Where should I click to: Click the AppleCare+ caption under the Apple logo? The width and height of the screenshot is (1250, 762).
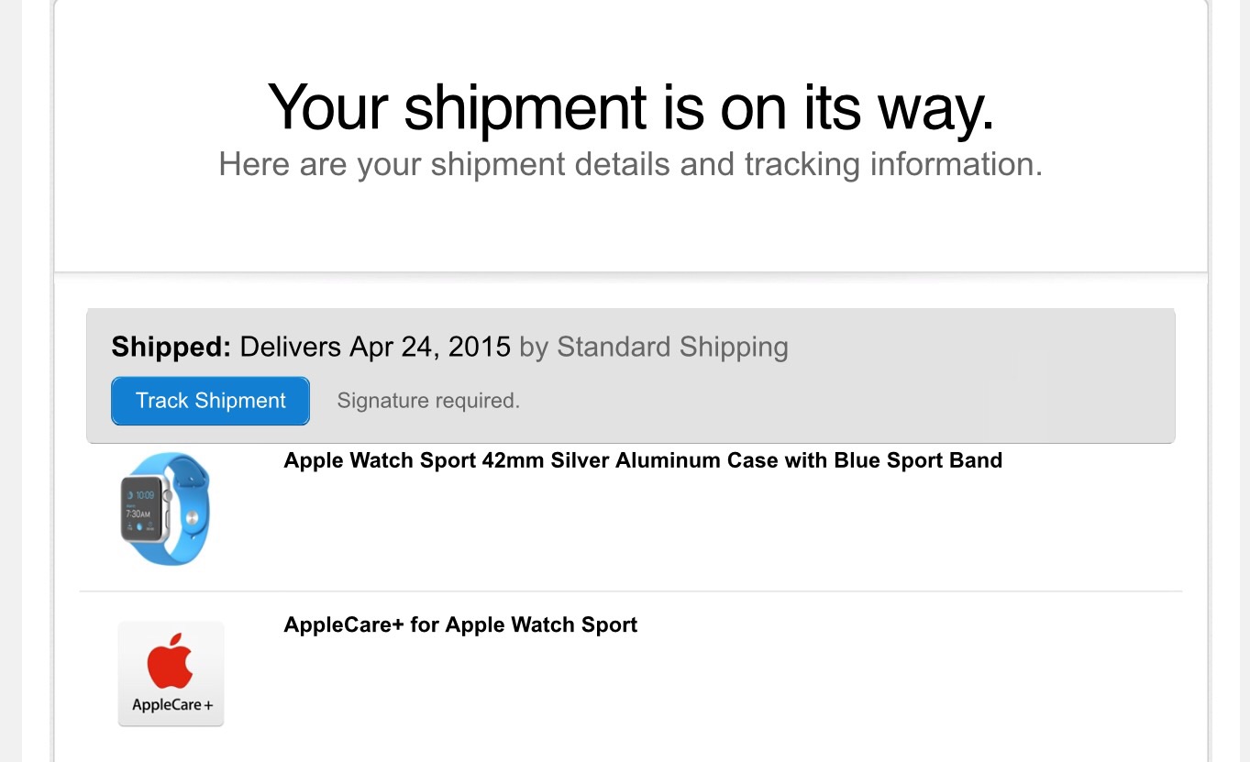(171, 705)
